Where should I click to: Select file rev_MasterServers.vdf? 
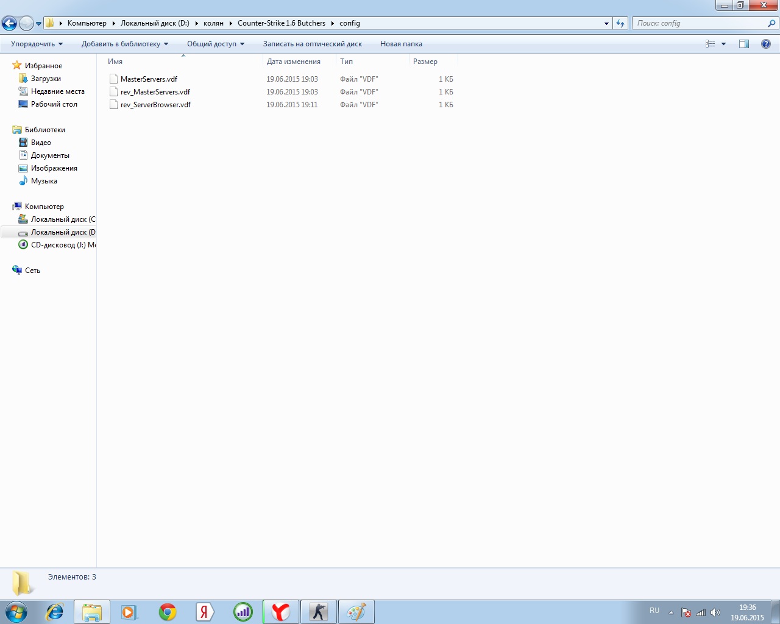155,92
